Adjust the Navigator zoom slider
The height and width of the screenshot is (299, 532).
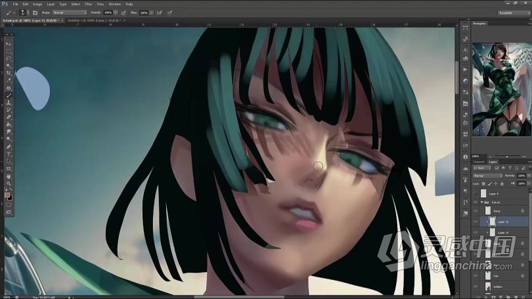[507, 156]
